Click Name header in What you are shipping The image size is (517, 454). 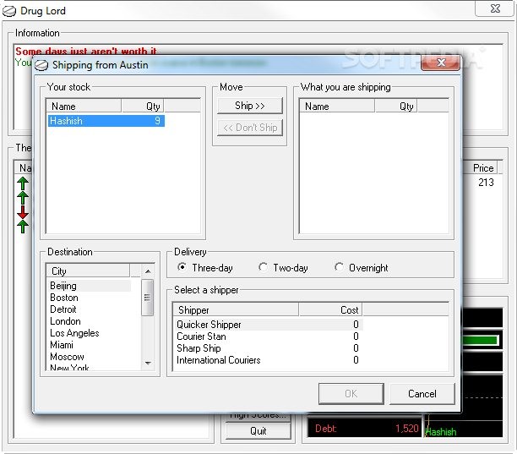pos(337,107)
